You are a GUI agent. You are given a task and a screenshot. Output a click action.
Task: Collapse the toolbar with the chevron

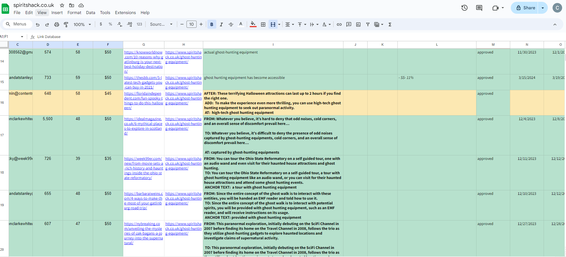[x=555, y=25]
